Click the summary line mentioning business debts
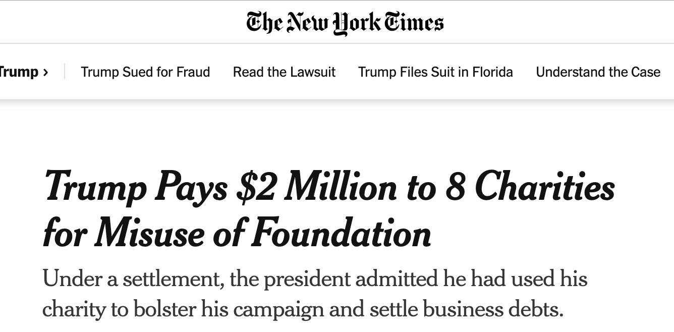 point(303,309)
